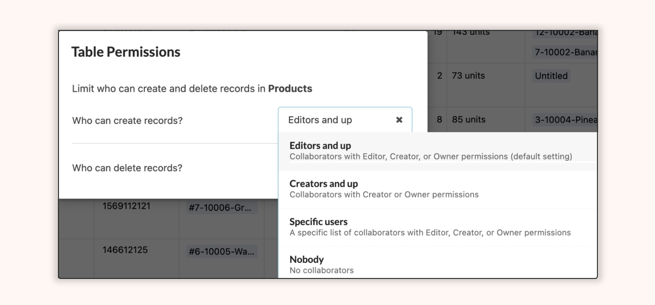This screenshot has width=655, height=305.
Task: Open the "#7-10006-Gr..." cell
Action: click(x=221, y=208)
